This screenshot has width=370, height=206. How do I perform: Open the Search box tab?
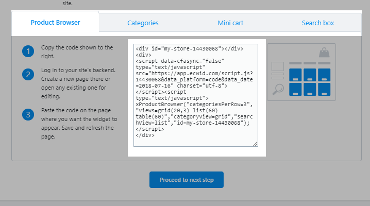click(318, 23)
